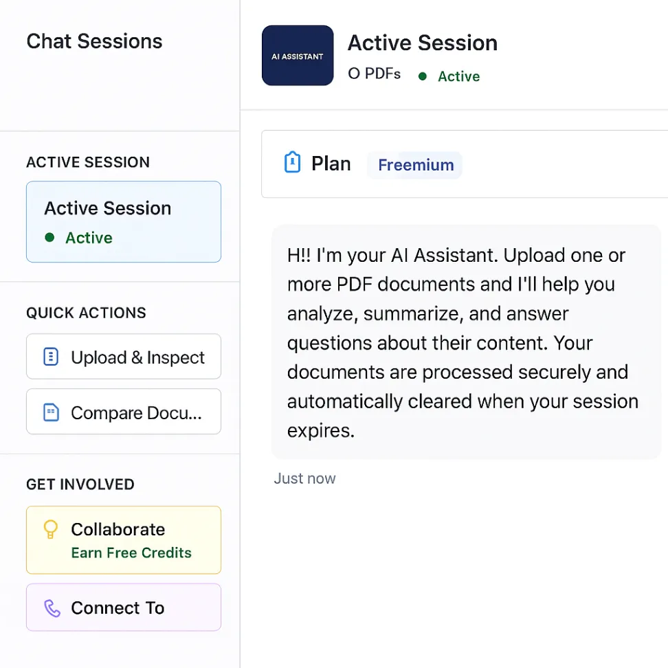Click the AI Assistant welcome message bubble
668x668 pixels.
point(465,342)
